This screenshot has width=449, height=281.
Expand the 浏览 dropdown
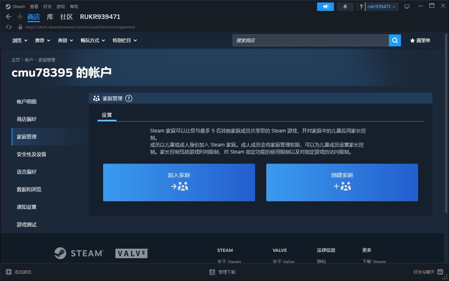[x=20, y=40]
